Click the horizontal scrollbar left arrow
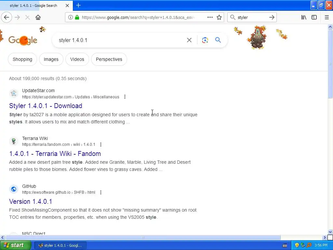This screenshot has height=250, width=333. point(2,237)
